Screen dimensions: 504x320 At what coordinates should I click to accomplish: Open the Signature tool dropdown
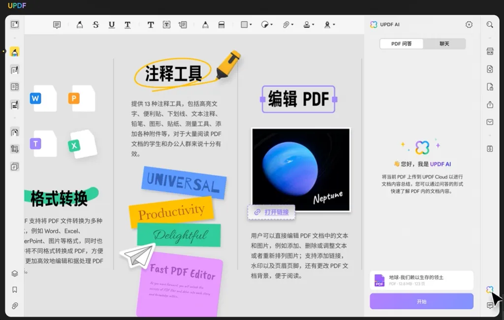[x=329, y=25]
